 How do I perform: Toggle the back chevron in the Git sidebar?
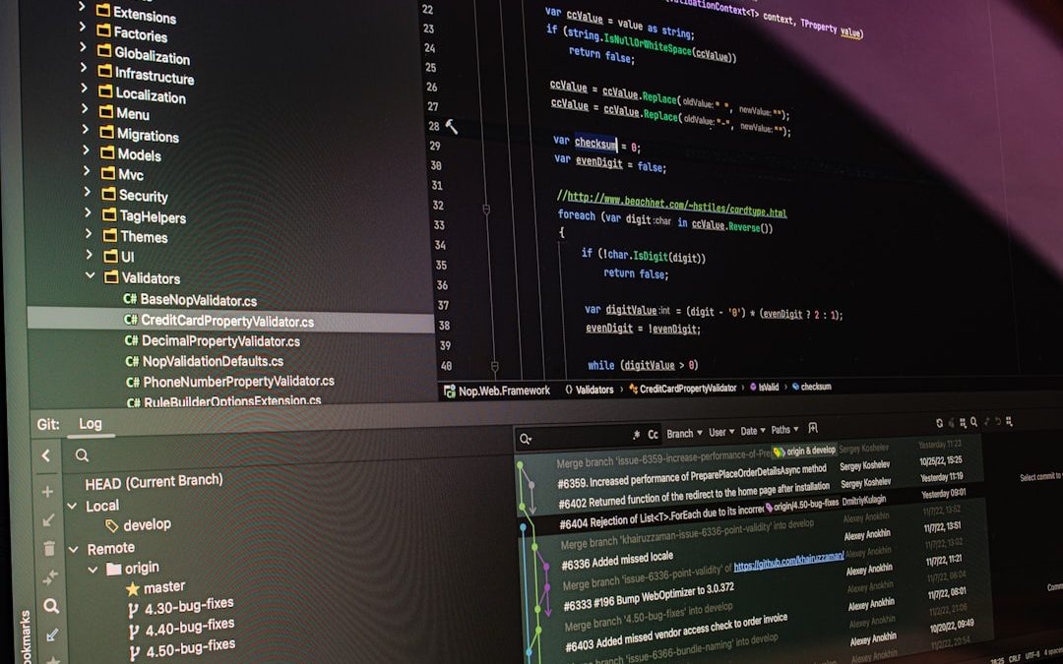coord(44,455)
